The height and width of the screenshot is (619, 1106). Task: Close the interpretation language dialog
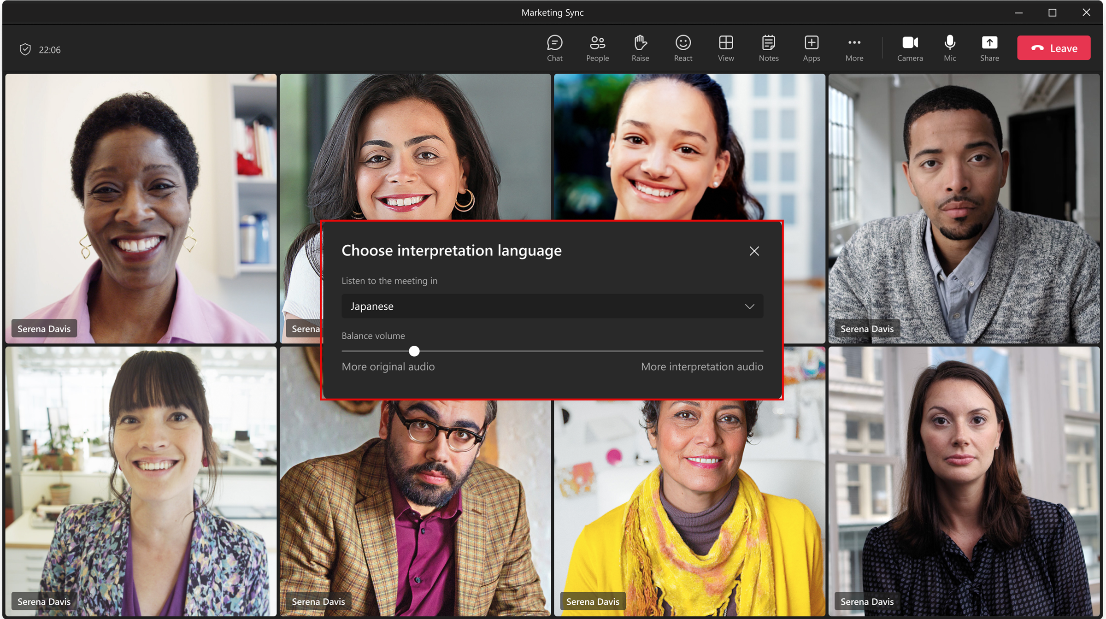point(754,251)
